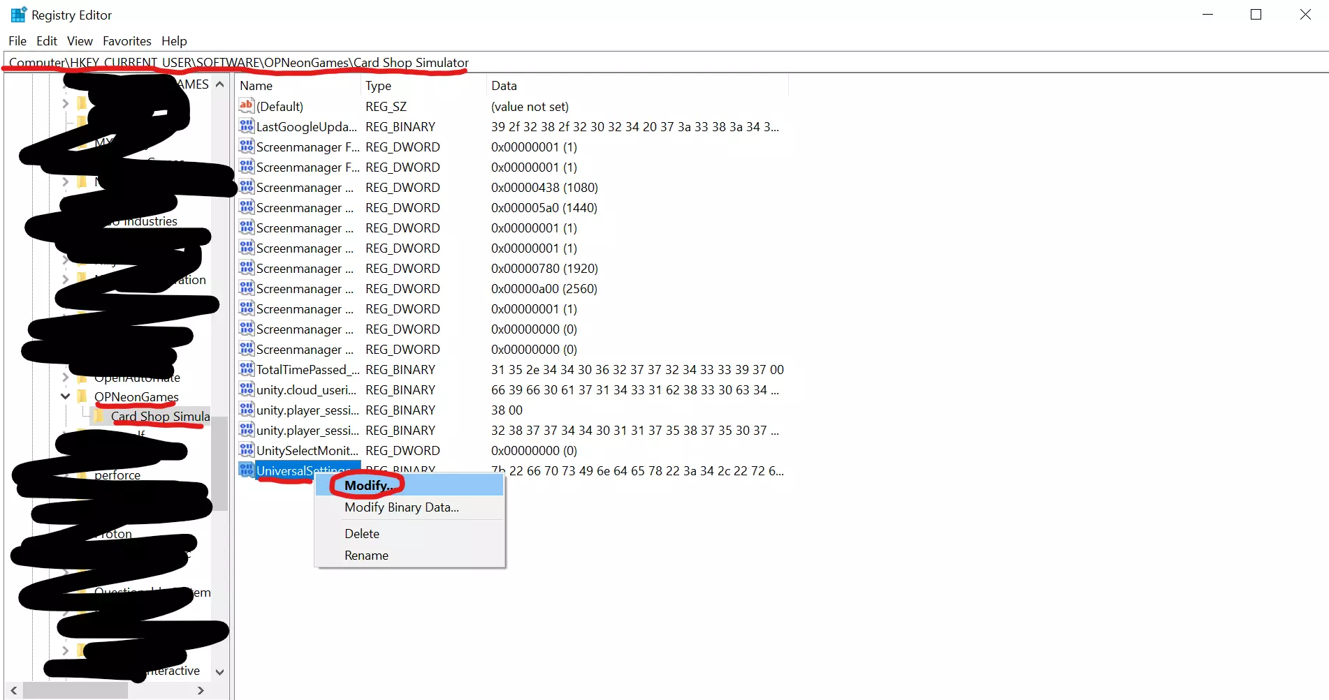Viewport: 1329px width, 700px height.
Task: Click REG_BINARY type in the LastGoogleUpda row
Action: click(x=400, y=126)
